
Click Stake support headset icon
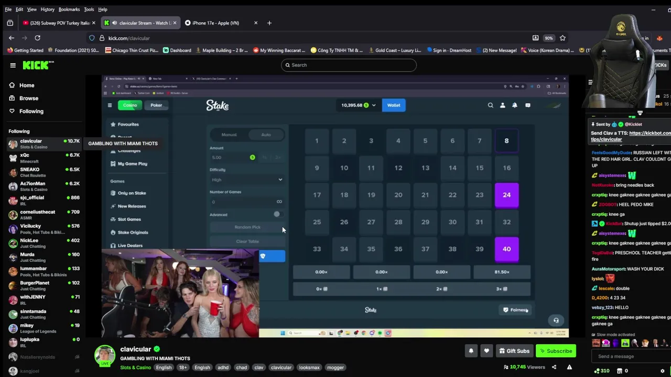(556, 320)
